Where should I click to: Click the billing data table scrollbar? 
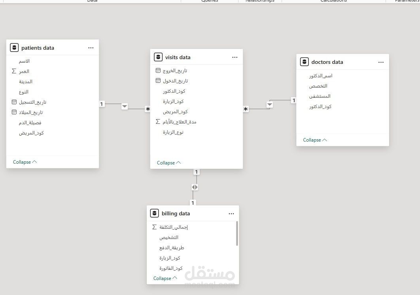237,233
